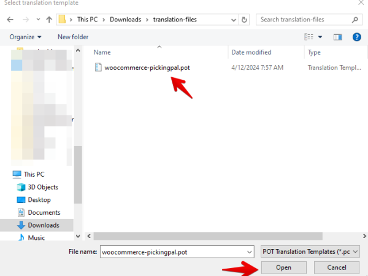368x276 pixels.
Task: Select Documents in the navigation pane
Action: [44, 212]
